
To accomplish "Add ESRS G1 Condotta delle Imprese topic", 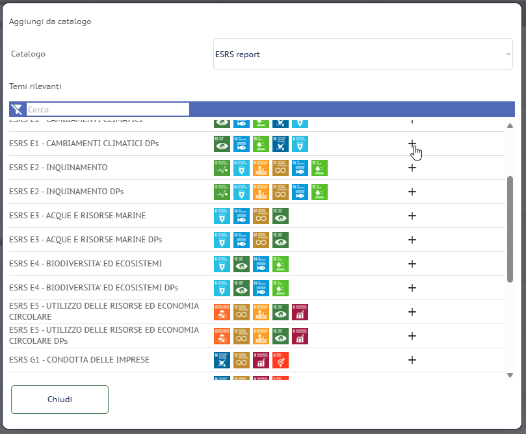I will (412, 360).
